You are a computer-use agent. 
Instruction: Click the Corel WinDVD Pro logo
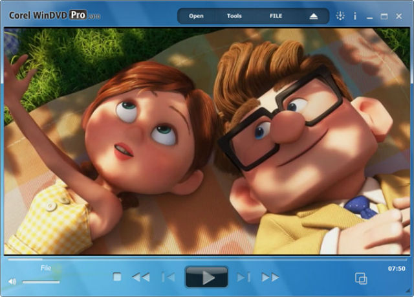point(50,14)
